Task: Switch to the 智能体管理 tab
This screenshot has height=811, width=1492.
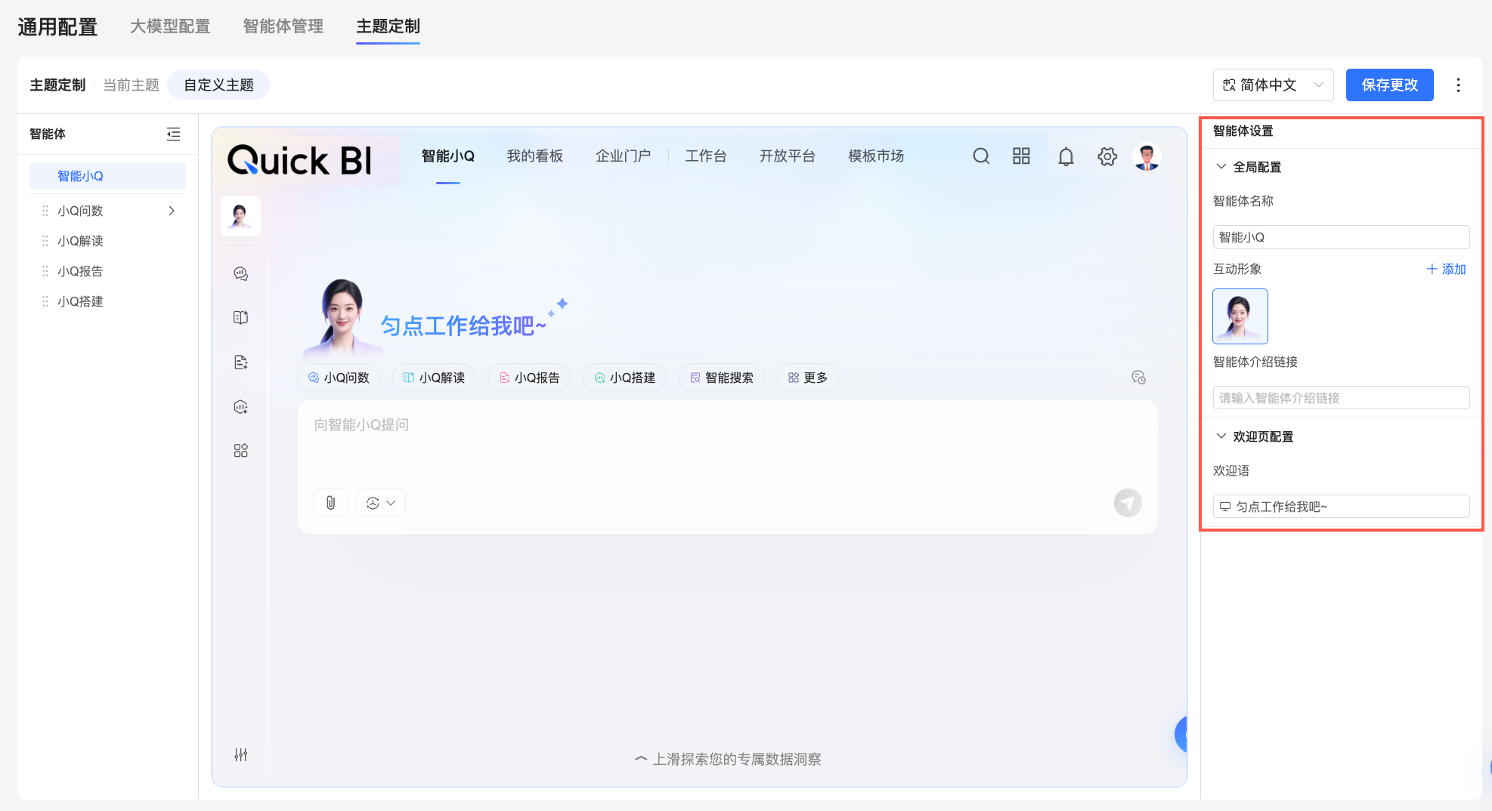Action: [x=283, y=26]
